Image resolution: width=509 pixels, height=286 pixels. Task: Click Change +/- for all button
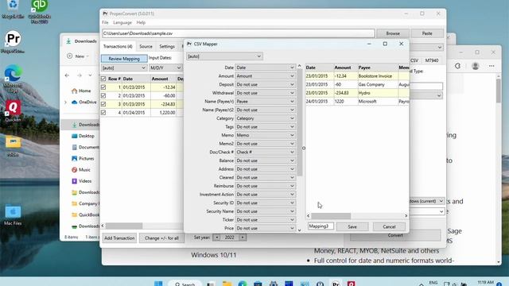[161, 238]
